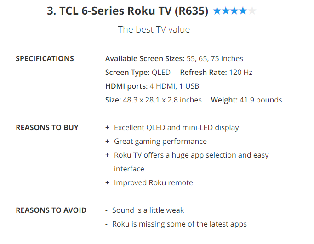Click the TCL 6-Series Roku TV title

coord(128,11)
